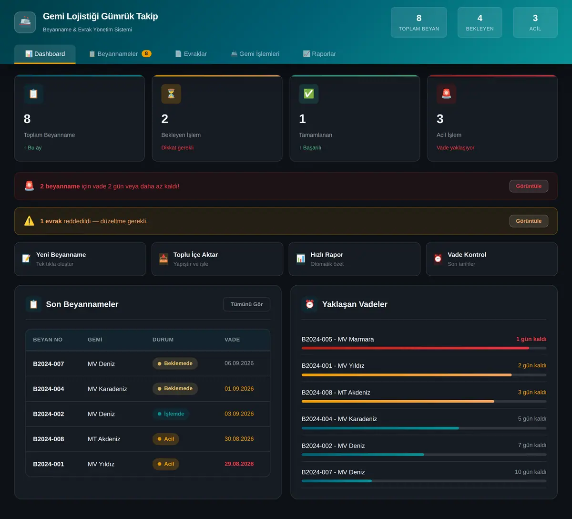Image resolution: width=572 pixels, height=519 pixels.
Task: Click the orange badge on Beyannameler tab
Action: [146, 54]
